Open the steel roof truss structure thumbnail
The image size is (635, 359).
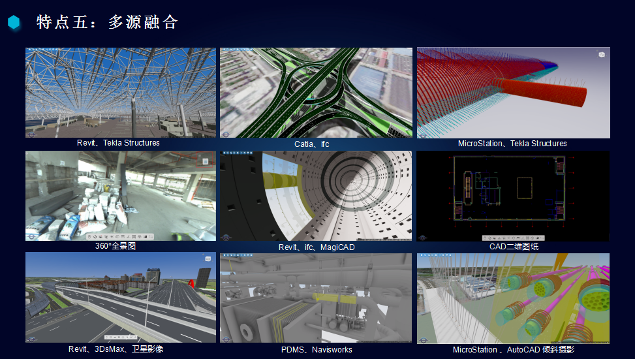tap(121, 93)
